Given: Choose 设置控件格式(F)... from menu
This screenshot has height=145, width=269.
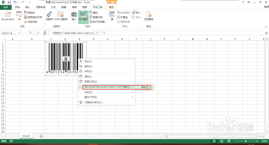Looking at the screenshot, I should coord(107,102).
